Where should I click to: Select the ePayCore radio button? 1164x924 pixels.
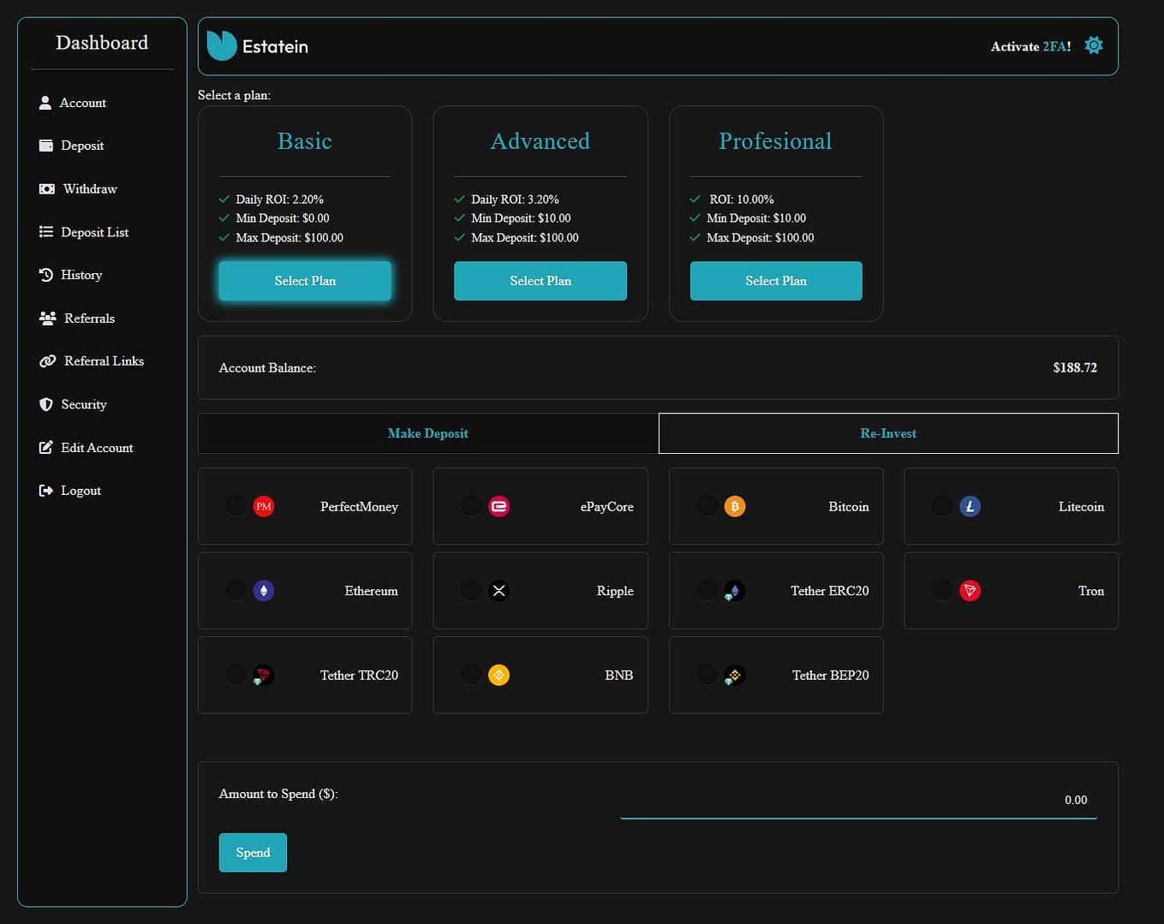coord(471,506)
